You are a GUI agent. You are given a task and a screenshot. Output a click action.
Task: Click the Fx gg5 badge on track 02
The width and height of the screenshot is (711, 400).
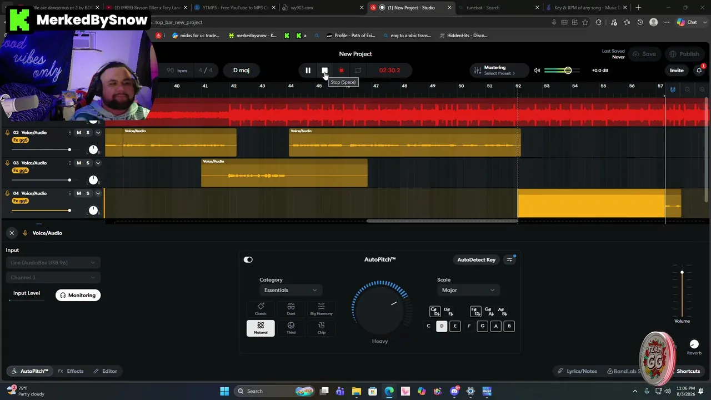tap(21, 141)
